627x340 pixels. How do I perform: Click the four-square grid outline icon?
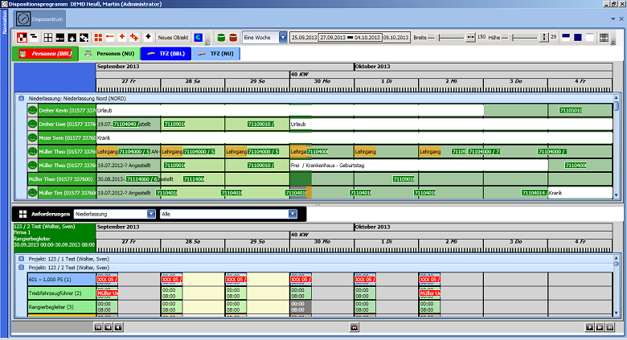48,38
